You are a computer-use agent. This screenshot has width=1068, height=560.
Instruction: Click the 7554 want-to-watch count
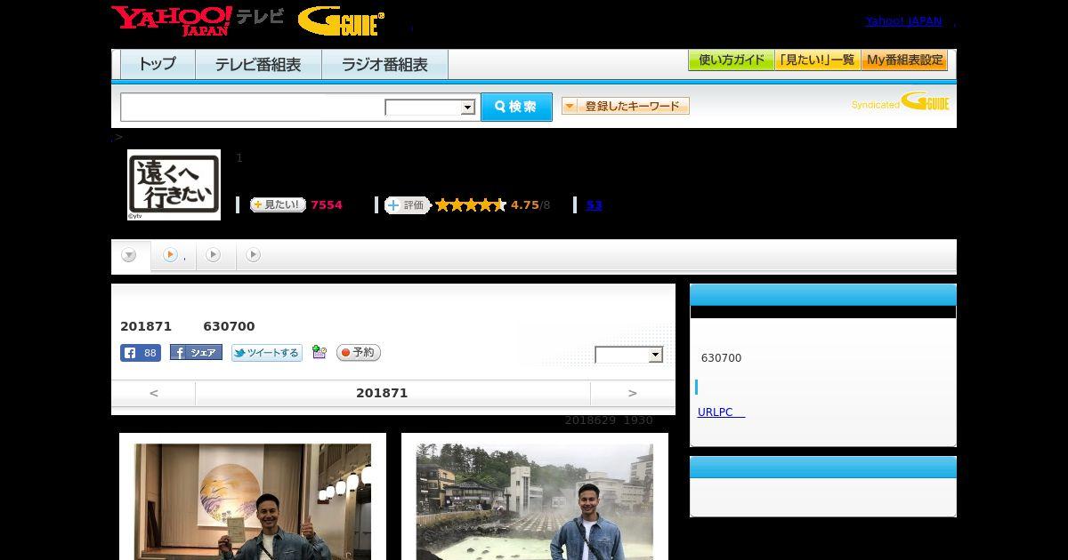tap(327, 204)
